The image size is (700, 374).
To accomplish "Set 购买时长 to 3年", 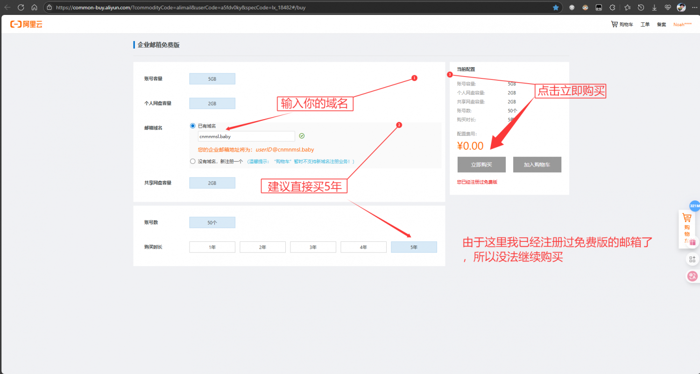I will 313,247.
